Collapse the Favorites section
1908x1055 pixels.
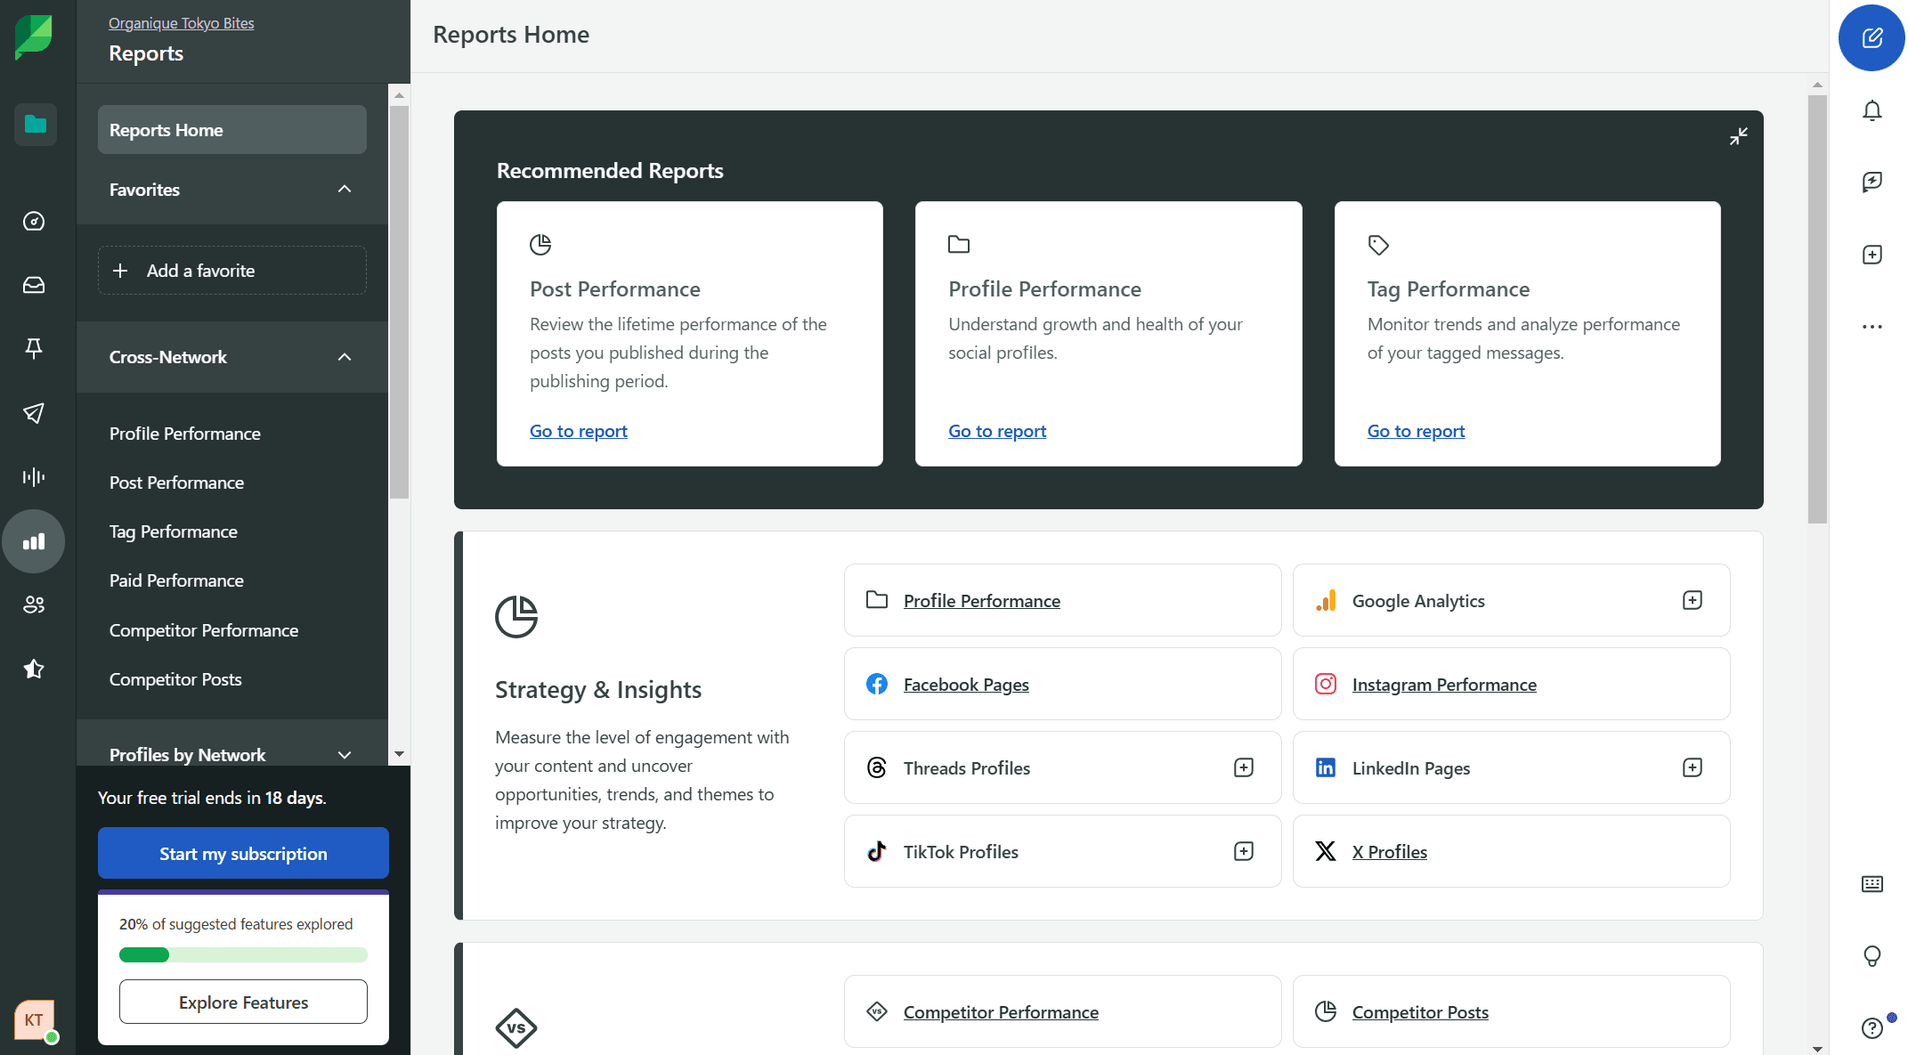[345, 189]
